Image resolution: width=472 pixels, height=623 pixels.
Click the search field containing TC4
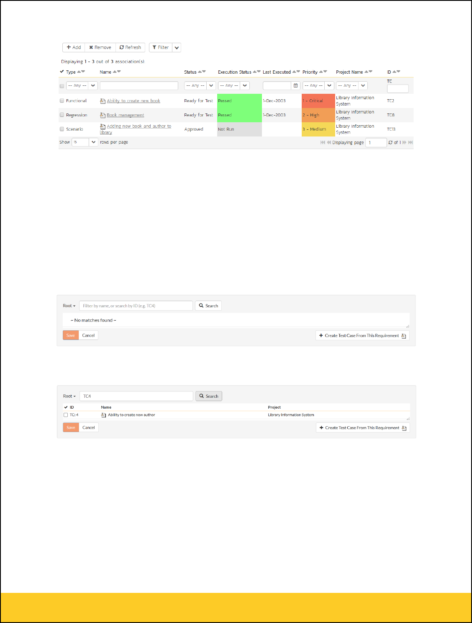tap(136, 396)
